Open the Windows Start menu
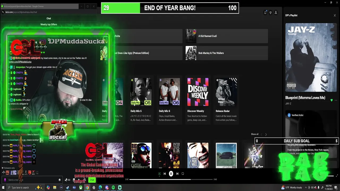Screen dimensions: 340x191 pos(3,188)
